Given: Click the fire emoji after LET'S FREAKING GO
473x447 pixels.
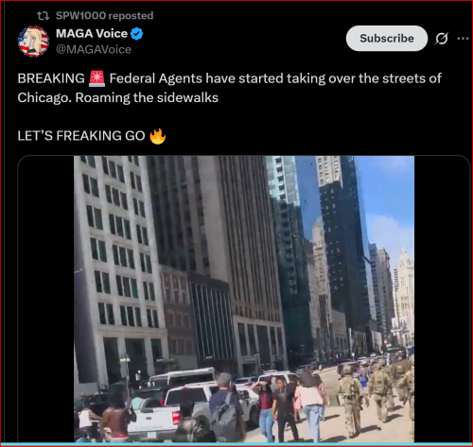Looking at the screenshot, I should (158, 136).
